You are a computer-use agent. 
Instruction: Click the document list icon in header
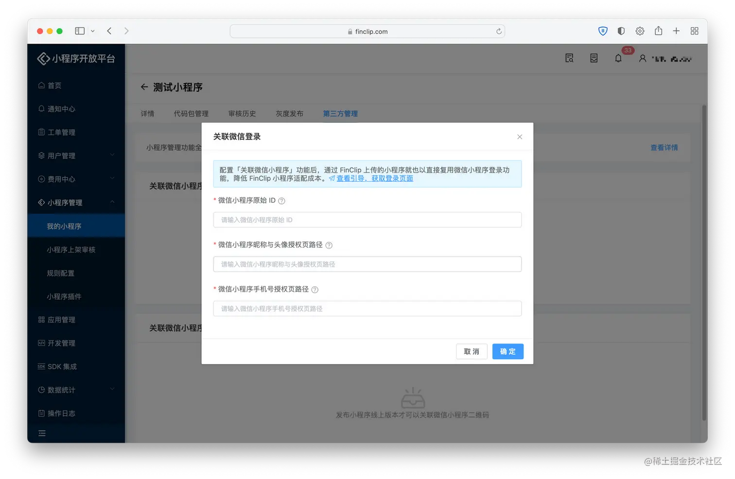594,58
